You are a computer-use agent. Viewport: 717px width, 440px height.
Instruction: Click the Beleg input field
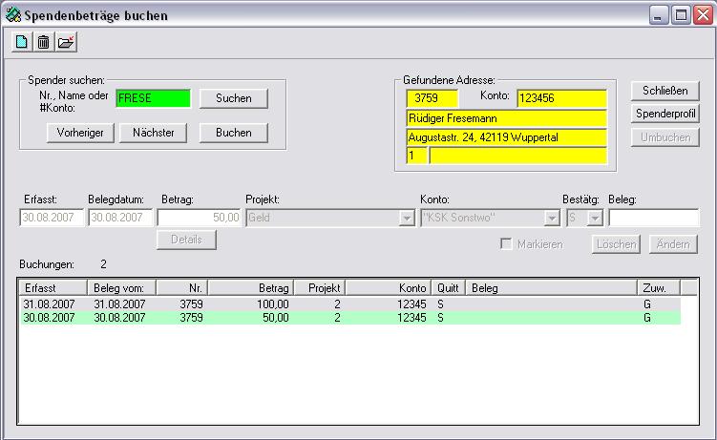coord(653,218)
